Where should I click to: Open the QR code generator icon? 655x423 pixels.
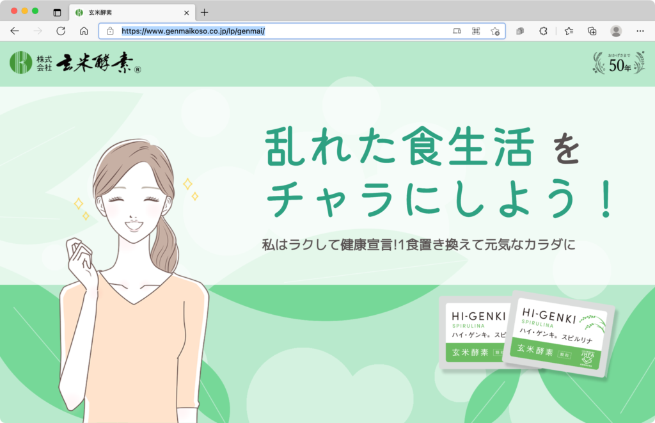coord(476,31)
